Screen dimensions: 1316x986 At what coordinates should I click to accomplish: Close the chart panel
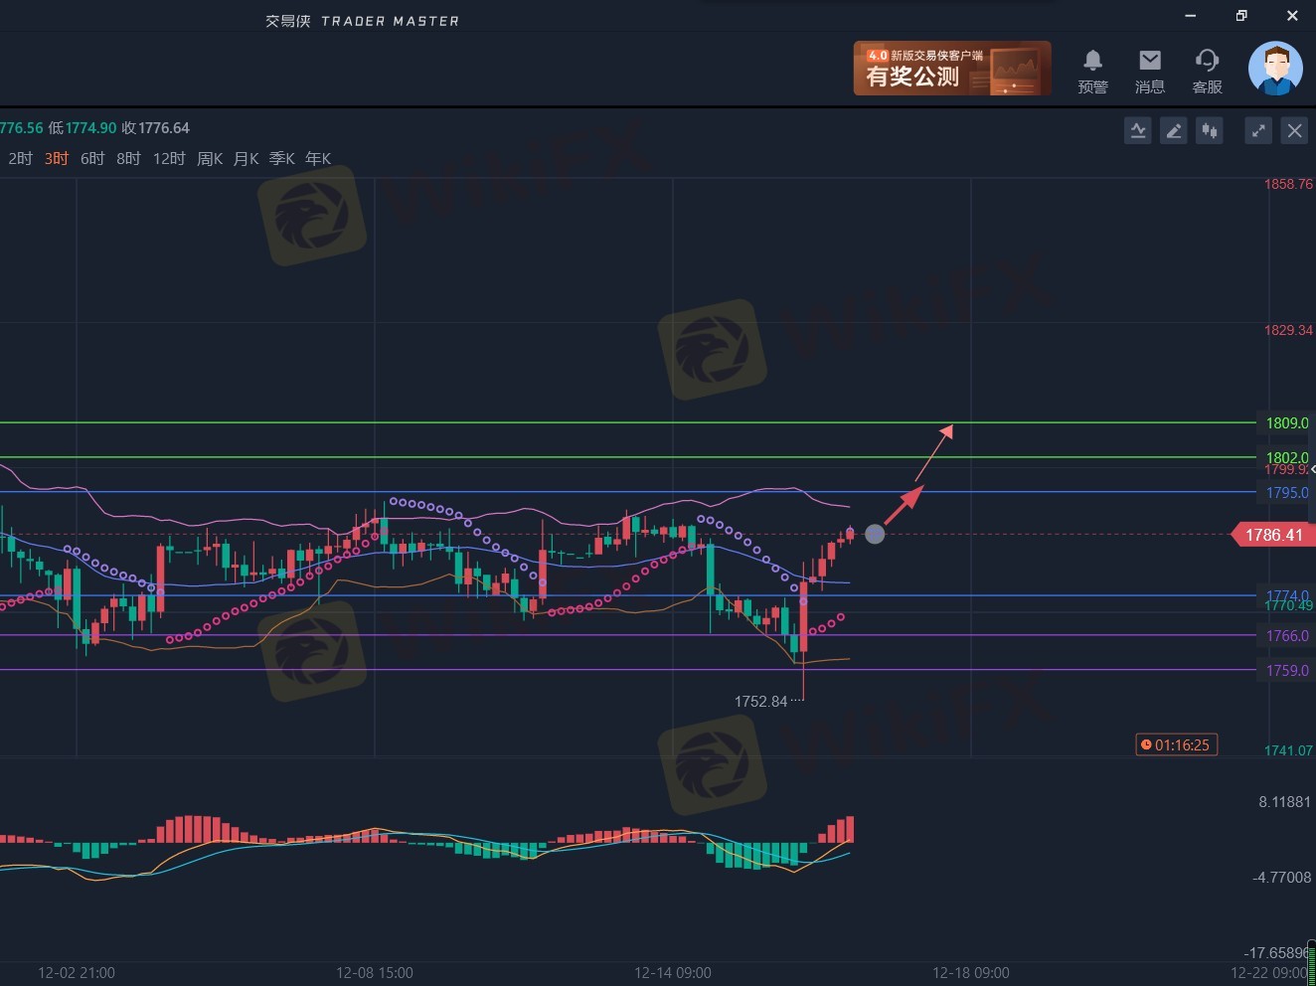[x=1294, y=131]
